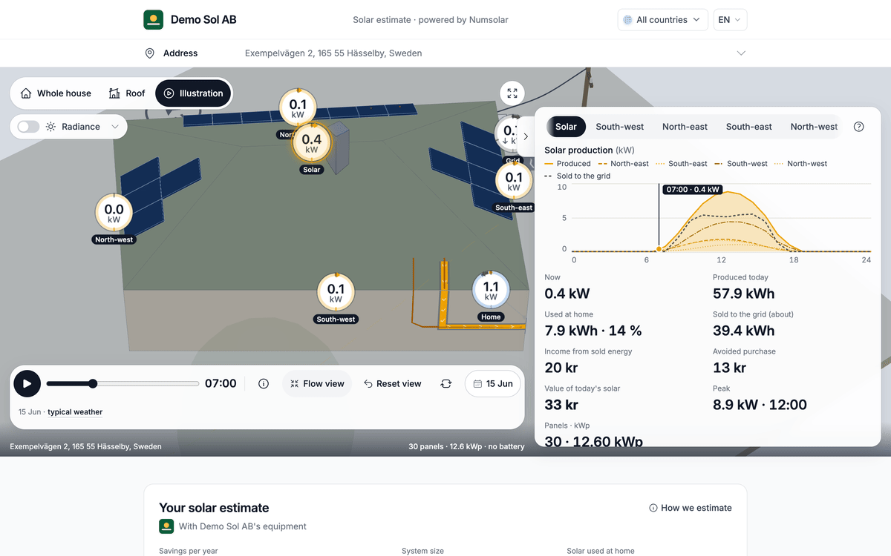The image size is (891, 556).
Task: Toggle the Radiance switch
Action: [x=28, y=127]
